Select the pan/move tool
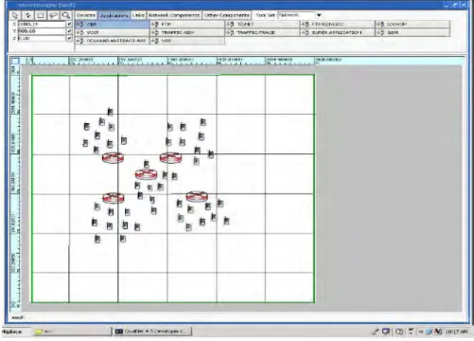 (28, 15)
